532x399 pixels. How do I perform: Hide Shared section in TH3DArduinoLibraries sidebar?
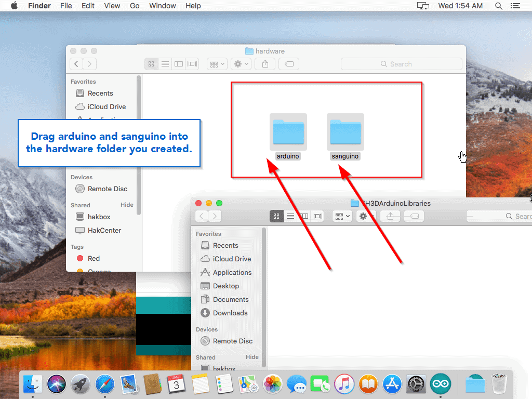point(252,357)
